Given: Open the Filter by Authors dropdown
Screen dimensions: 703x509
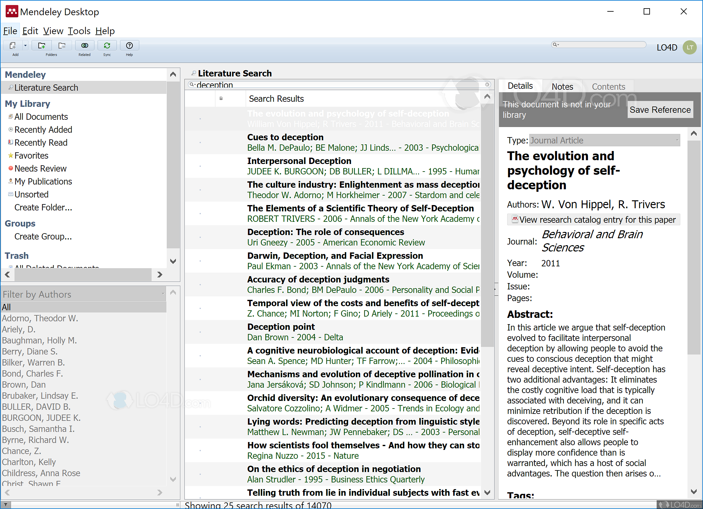Looking at the screenshot, I should click(x=163, y=294).
